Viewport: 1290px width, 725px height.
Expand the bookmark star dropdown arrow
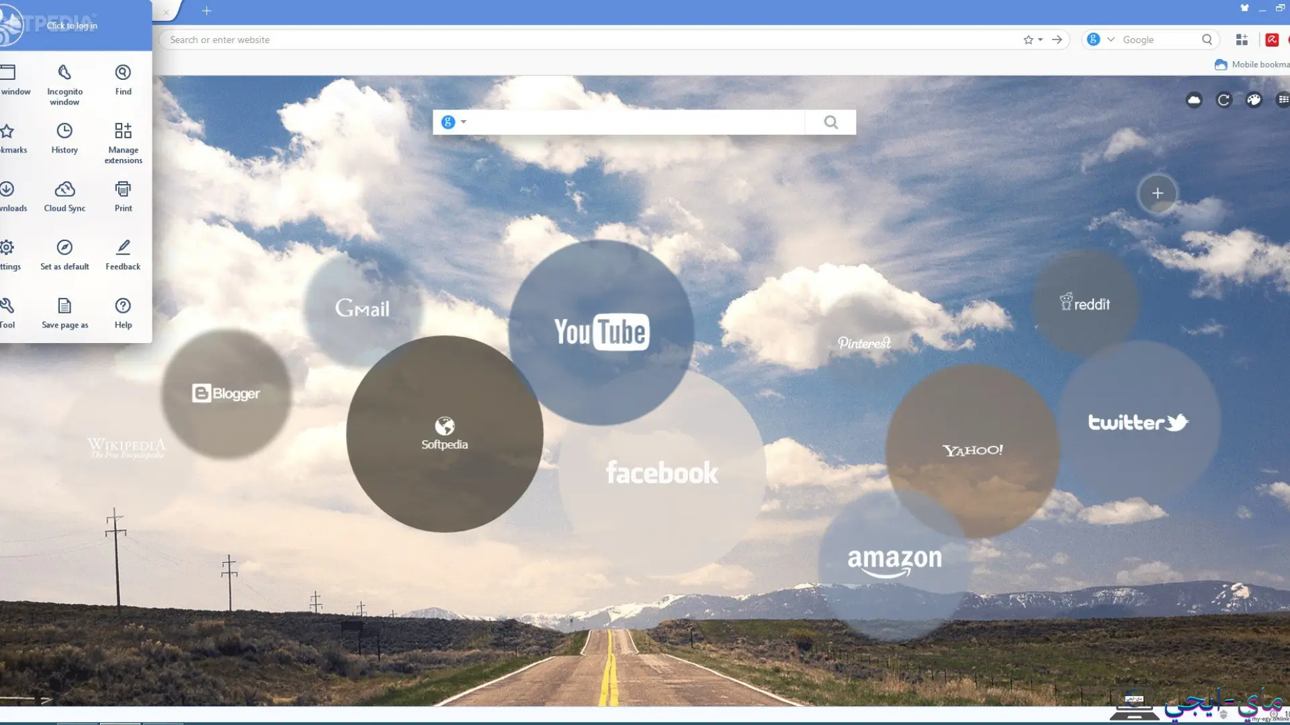1040,40
